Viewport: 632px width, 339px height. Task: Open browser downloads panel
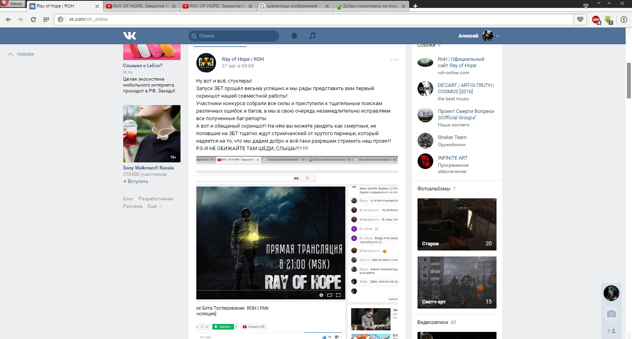624,19
